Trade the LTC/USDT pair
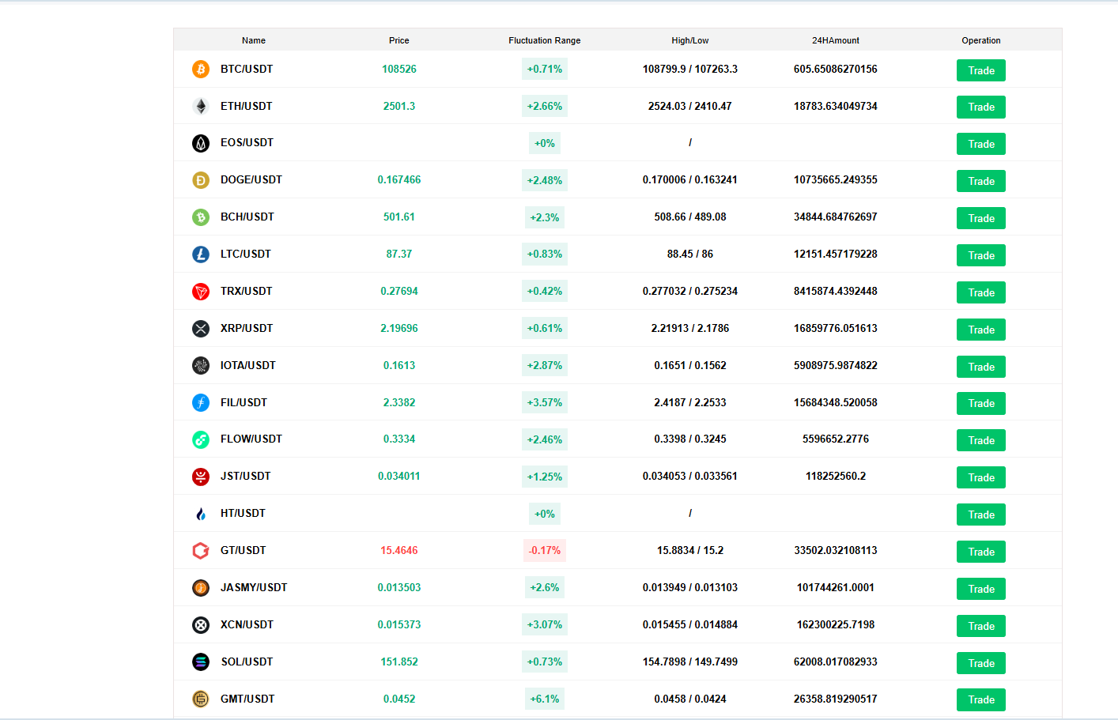 point(981,255)
